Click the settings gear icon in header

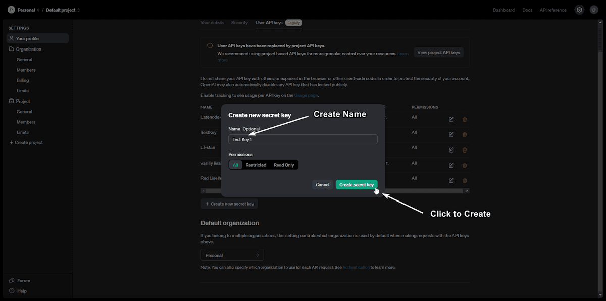(579, 10)
